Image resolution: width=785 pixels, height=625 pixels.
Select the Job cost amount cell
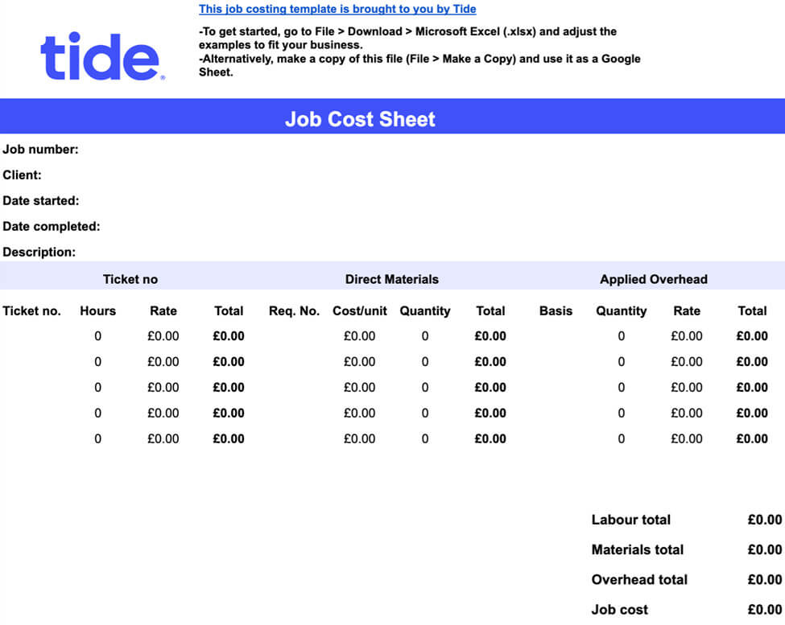point(765,610)
